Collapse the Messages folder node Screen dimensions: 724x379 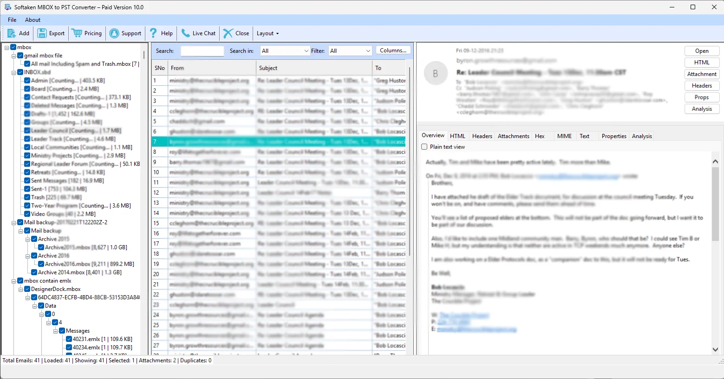56,331
